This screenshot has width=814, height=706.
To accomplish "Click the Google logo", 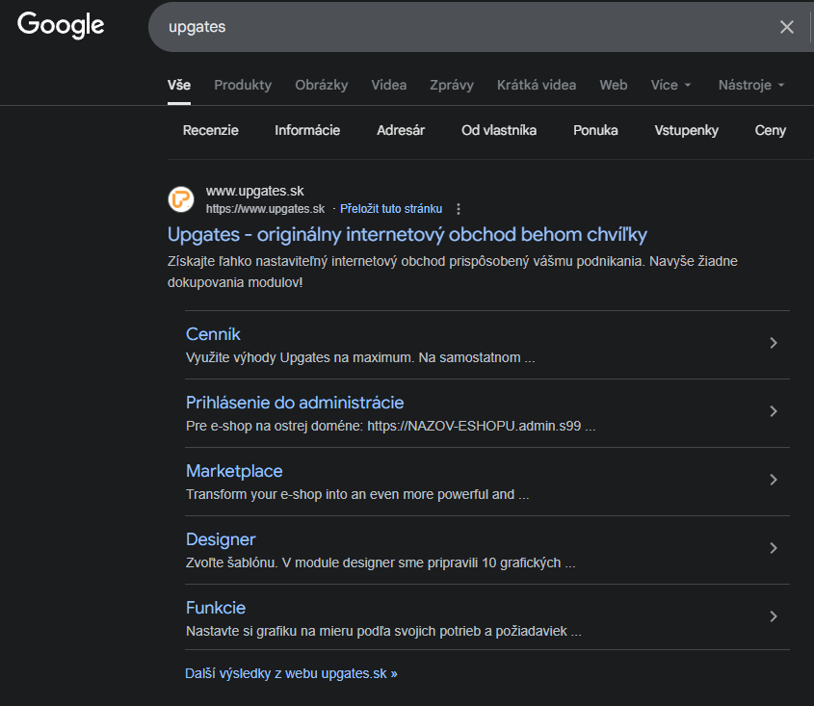I will click(x=61, y=26).
